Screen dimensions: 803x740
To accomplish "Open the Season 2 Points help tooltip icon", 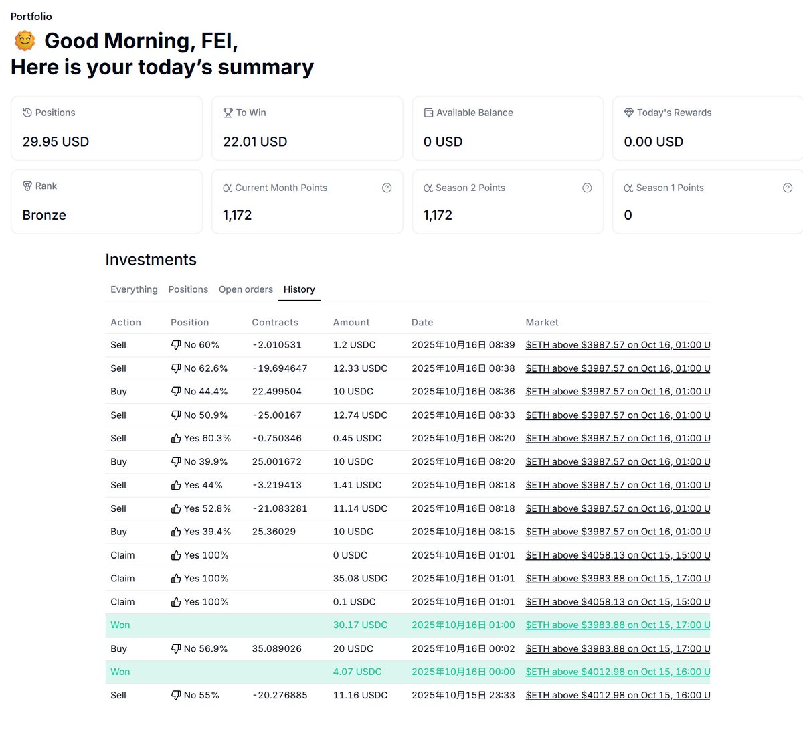I will pos(587,188).
